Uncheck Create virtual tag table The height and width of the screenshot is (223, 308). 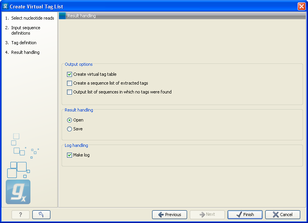70,74
